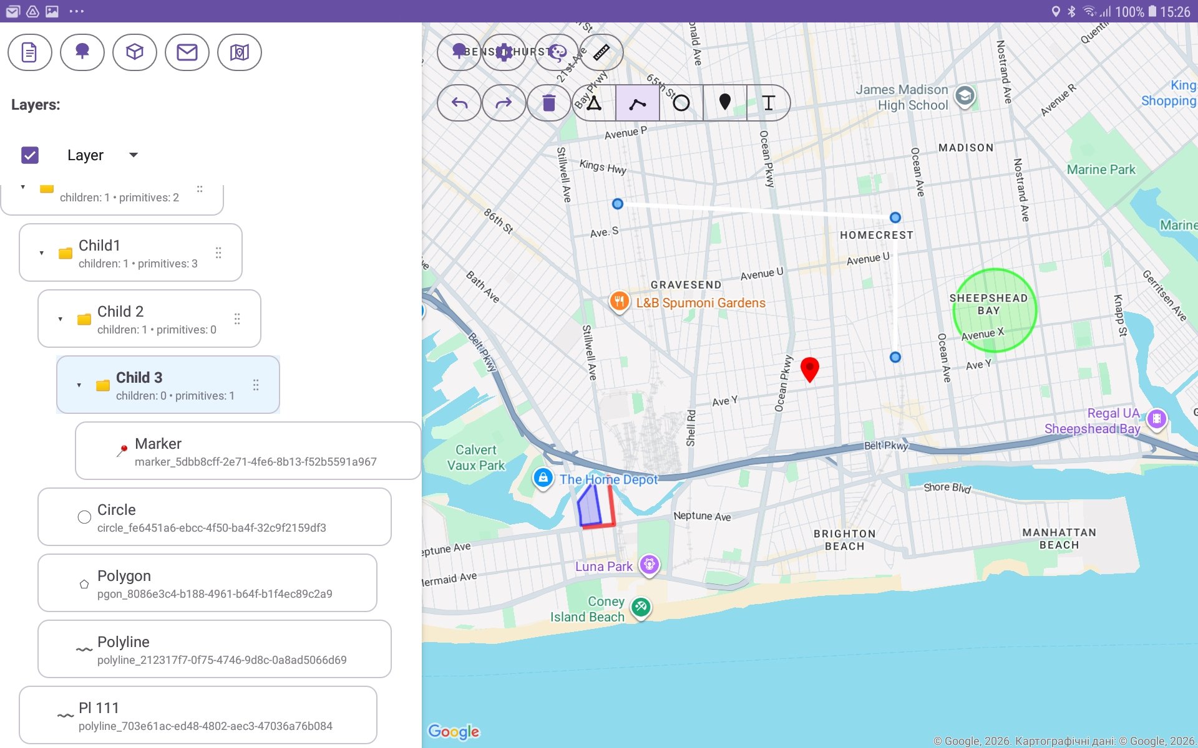The height and width of the screenshot is (748, 1198).
Task: Collapse the Child 2 folder
Action: click(61, 319)
